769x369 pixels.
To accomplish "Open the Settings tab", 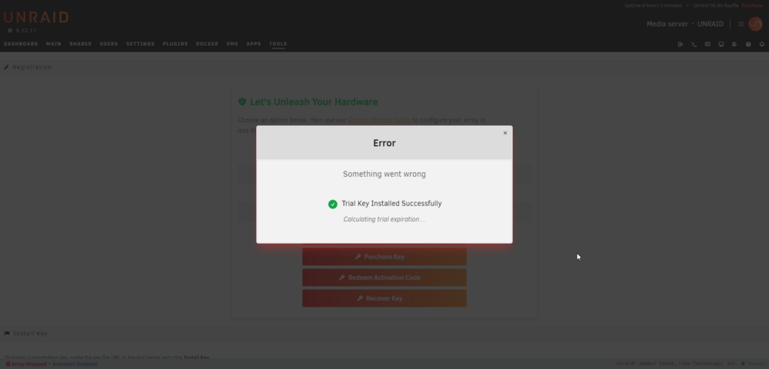I will (140, 44).
